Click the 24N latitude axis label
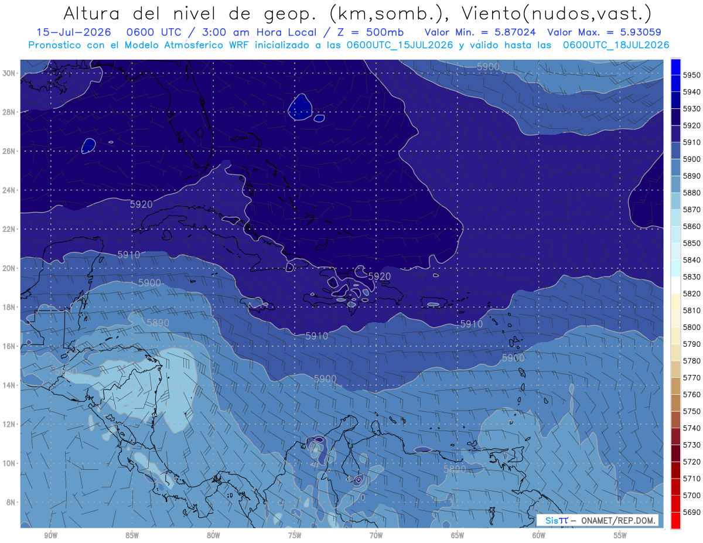 click(x=9, y=190)
